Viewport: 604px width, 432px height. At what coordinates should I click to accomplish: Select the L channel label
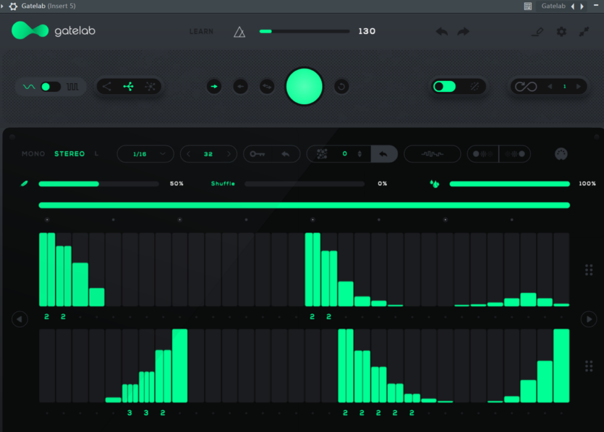point(96,154)
